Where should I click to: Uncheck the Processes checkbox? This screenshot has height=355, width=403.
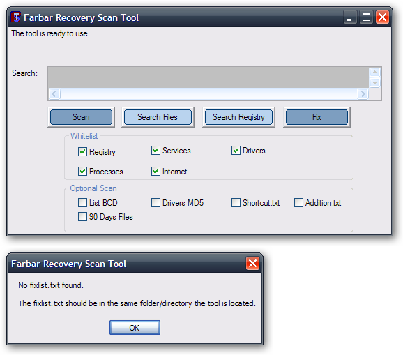point(82,171)
